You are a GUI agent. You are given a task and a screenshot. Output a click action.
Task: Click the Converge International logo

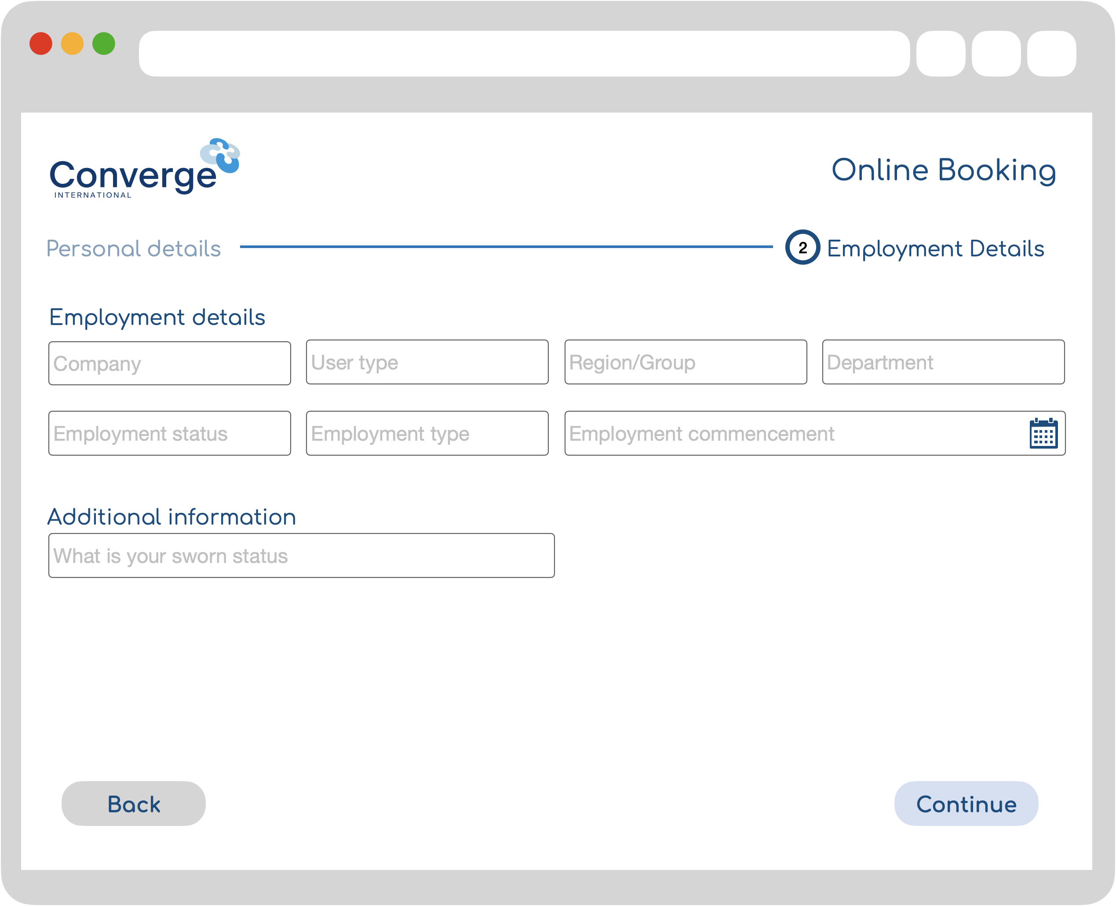click(144, 170)
